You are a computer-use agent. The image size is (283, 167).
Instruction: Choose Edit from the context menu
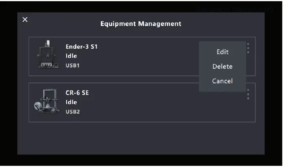[x=222, y=52]
